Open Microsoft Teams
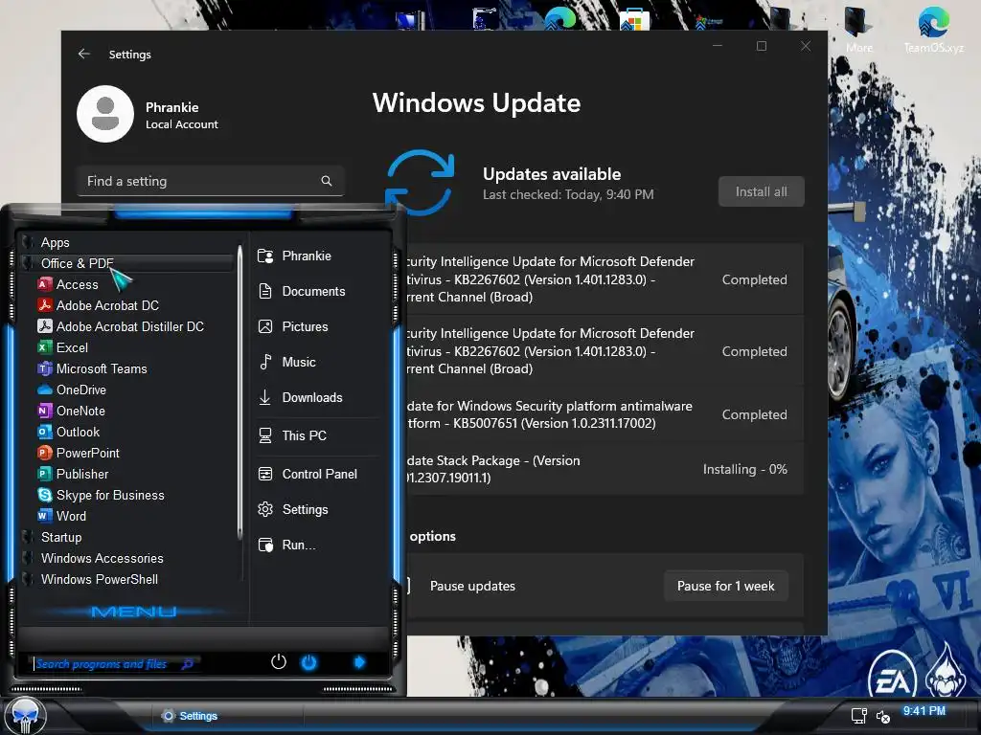This screenshot has height=735, width=981. pos(93,368)
